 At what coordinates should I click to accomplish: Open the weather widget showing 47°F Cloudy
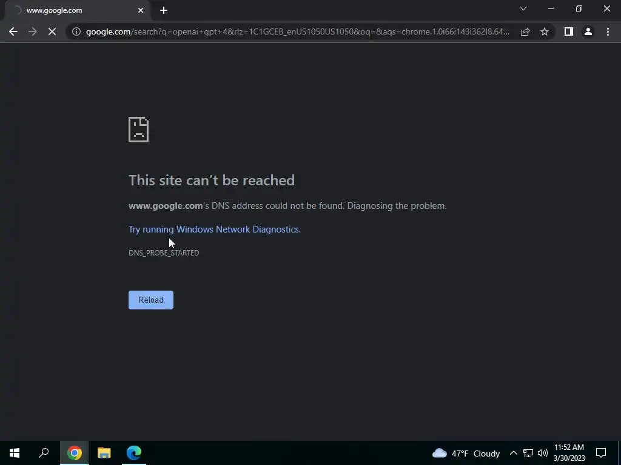coord(466,453)
